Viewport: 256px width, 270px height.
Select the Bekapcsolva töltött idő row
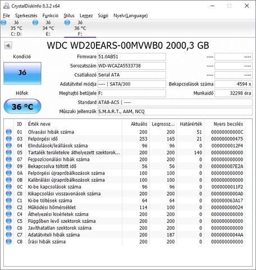[125, 166]
